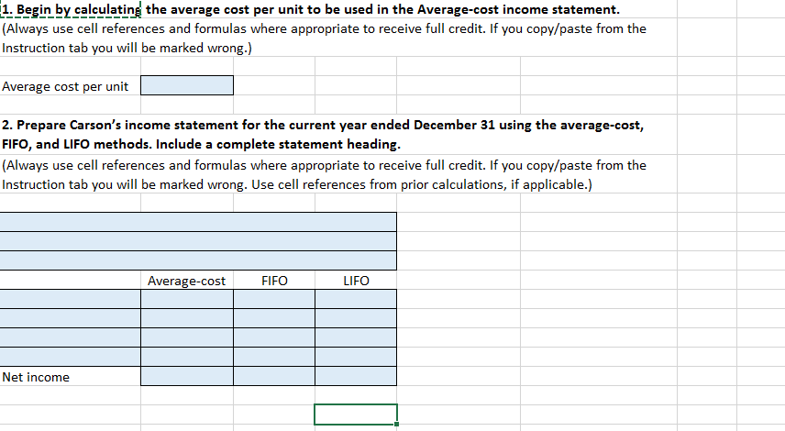Click the row just above Net income, FIFO cell
The width and height of the screenshot is (785, 431).
point(274,357)
